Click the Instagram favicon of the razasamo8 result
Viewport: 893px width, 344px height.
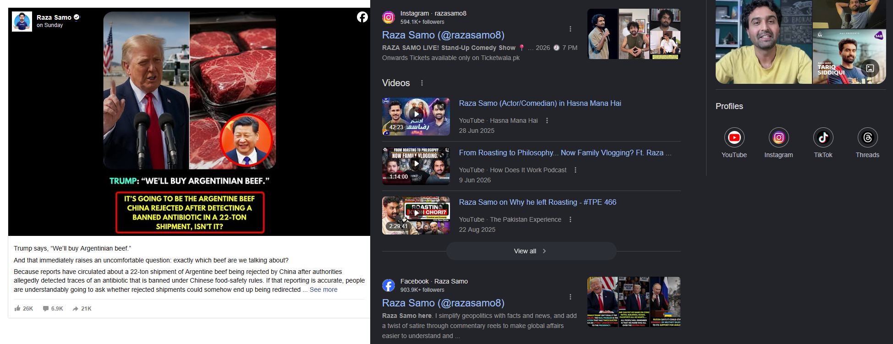[389, 17]
